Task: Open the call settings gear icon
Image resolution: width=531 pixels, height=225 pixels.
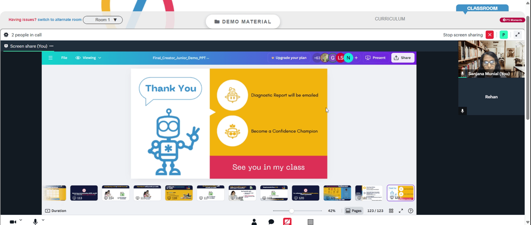Action: tap(6, 35)
